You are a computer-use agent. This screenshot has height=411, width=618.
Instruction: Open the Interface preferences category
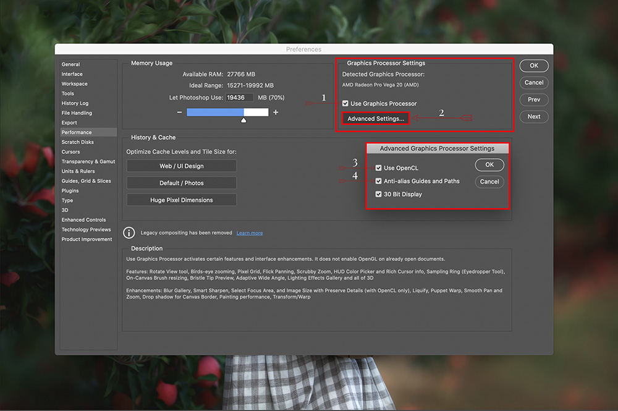(72, 74)
